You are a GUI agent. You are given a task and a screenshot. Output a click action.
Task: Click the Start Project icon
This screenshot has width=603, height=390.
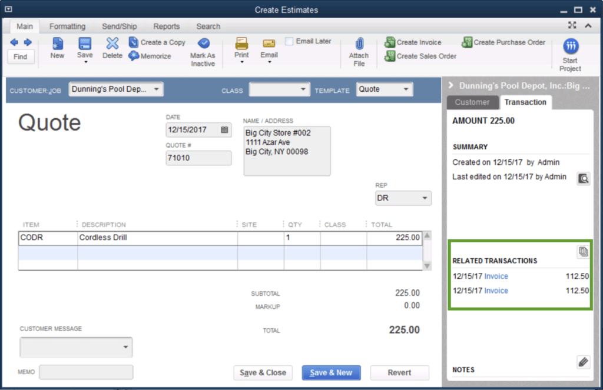click(570, 46)
